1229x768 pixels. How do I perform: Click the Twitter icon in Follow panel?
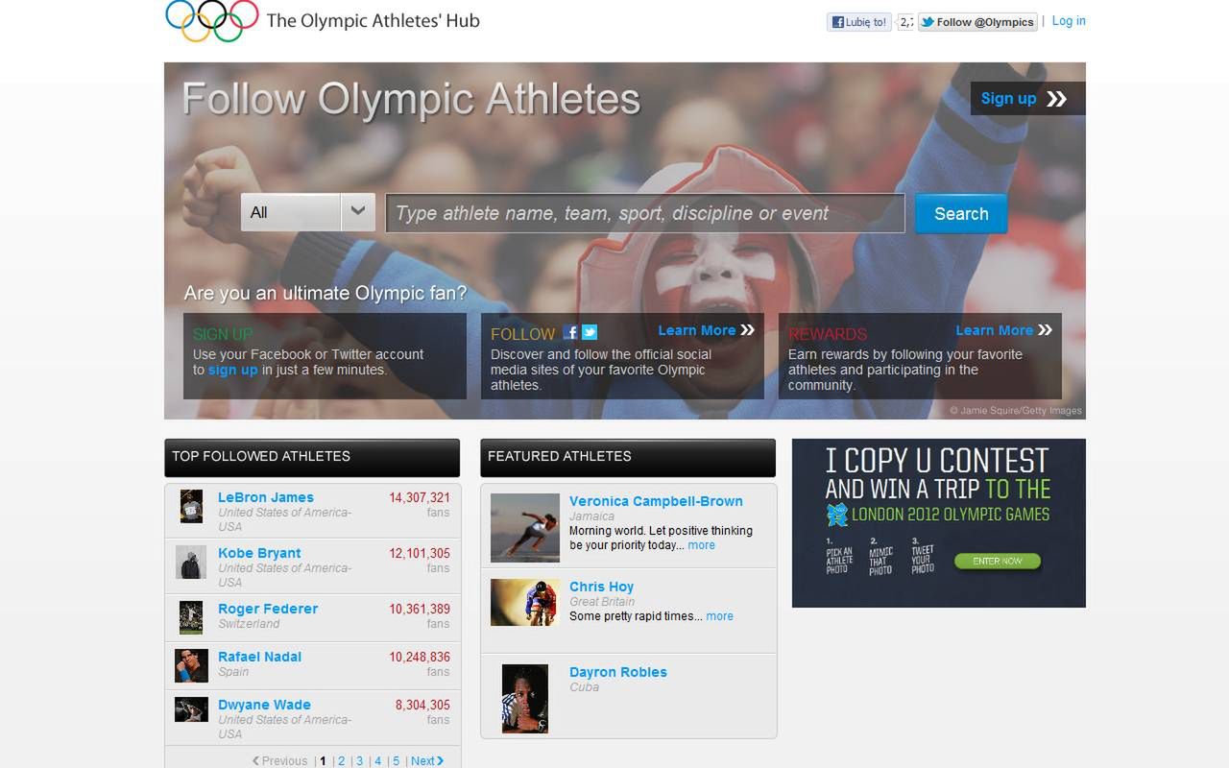point(590,332)
